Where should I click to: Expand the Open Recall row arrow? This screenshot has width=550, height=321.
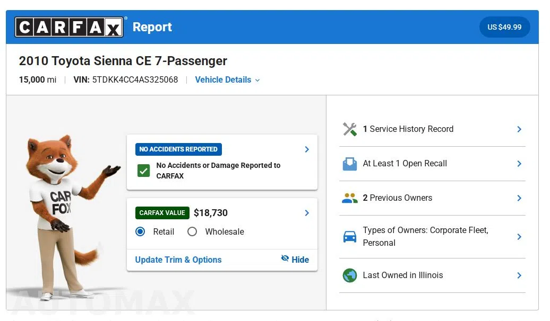pyautogui.click(x=520, y=164)
